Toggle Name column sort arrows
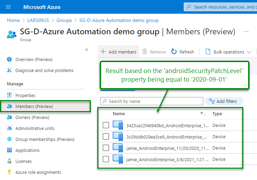 [x=203, y=113]
